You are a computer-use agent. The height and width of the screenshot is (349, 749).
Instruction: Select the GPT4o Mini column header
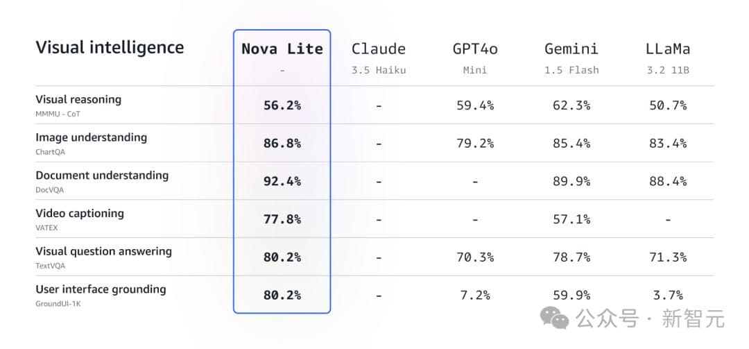[x=475, y=49]
